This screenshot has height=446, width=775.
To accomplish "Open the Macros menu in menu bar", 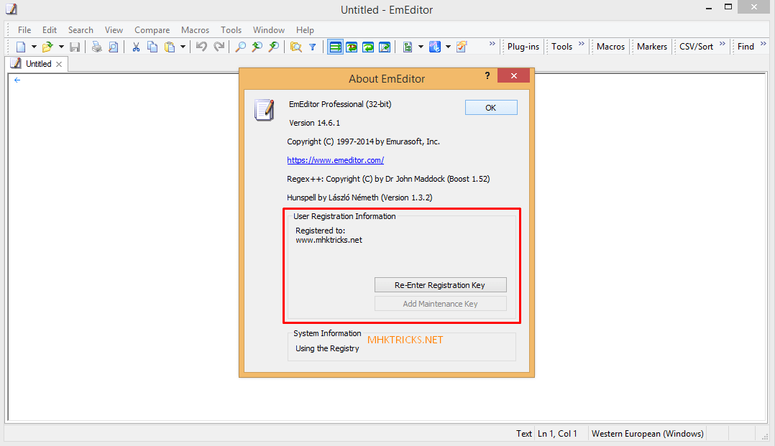I will 196,30.
